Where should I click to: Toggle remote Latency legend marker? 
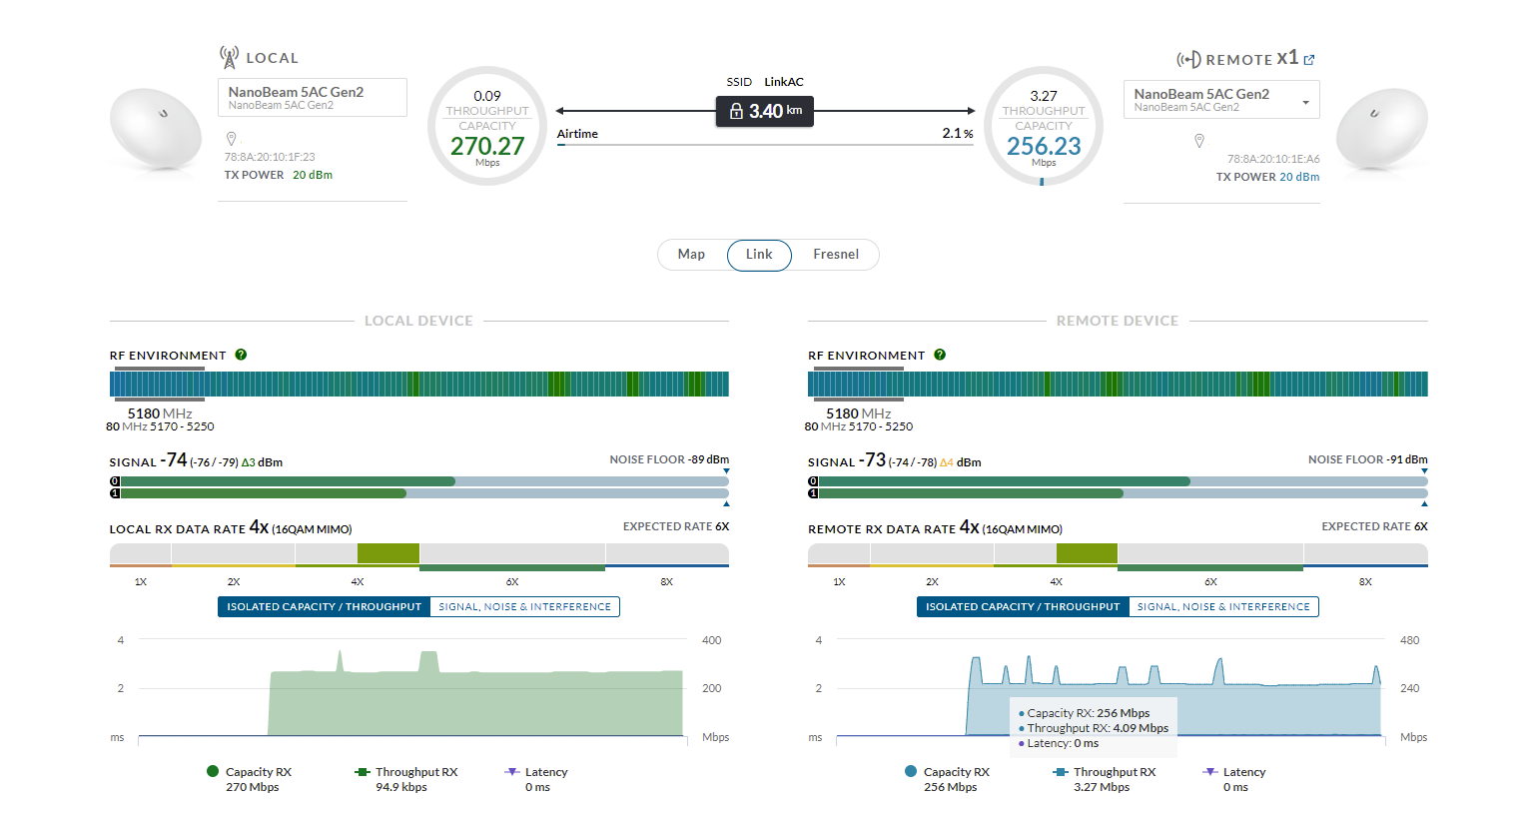click(x=1210, y=772)
